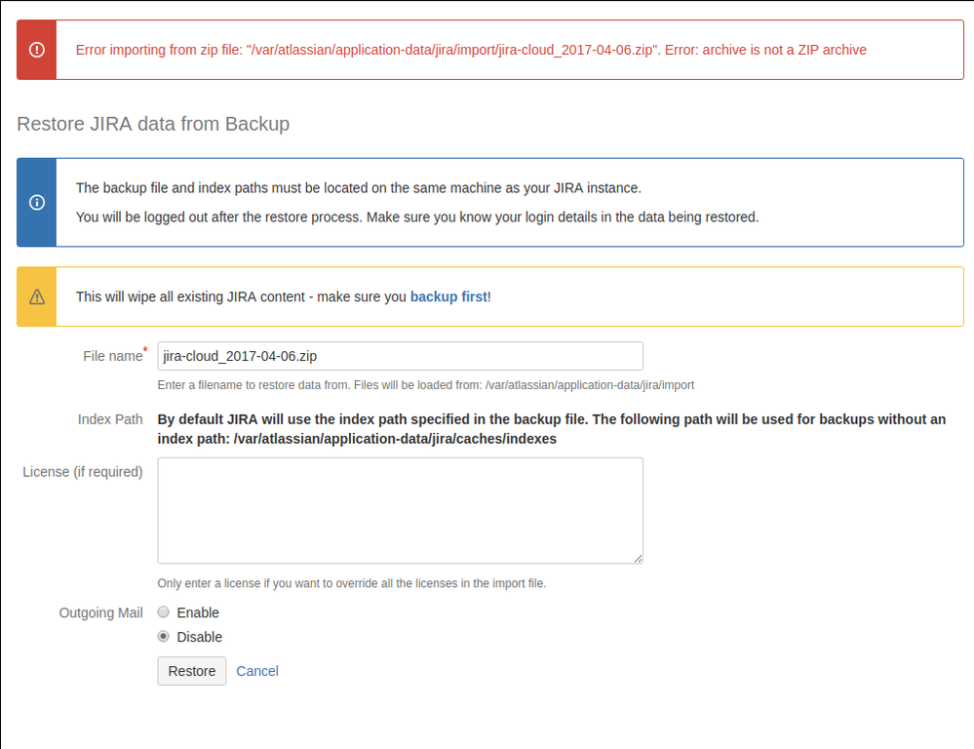Click the red error icon in the import alert
This screenshot has height=749, width=974.
[x=37, y=50]
